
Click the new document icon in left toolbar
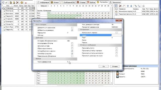14,2
